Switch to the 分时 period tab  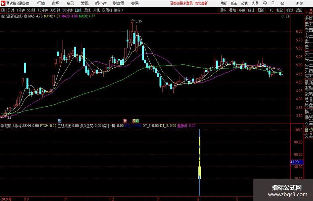(x=11, y=10)
